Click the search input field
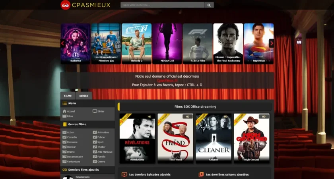 [x=162, y=5]
